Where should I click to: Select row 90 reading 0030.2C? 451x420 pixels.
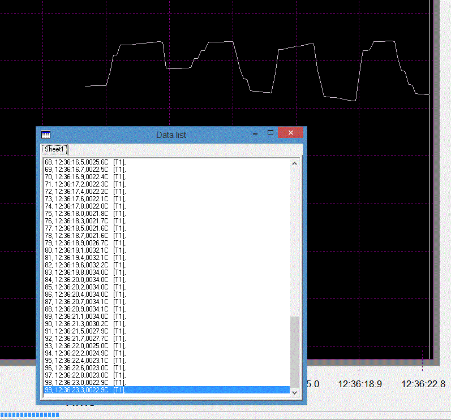166,324
